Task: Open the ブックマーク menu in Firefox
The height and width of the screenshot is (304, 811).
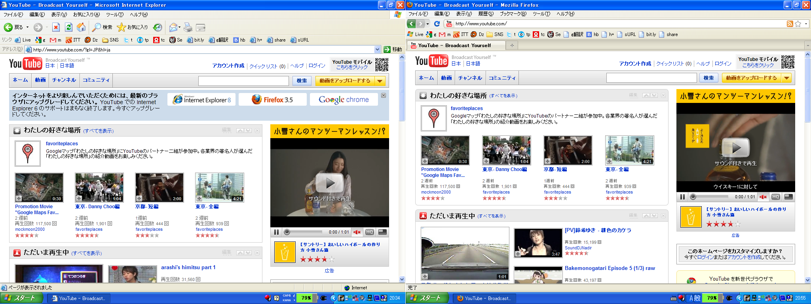Action: pyautogui.click(x=513, y=14)
